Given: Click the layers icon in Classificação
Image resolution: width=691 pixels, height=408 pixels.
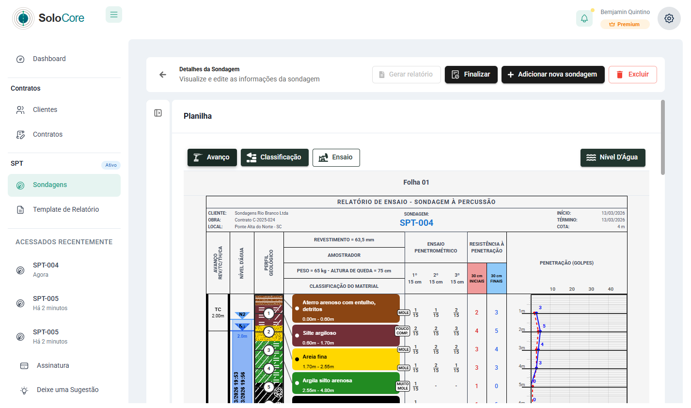Looking at the screenshot, I should [x=251, y=157].
